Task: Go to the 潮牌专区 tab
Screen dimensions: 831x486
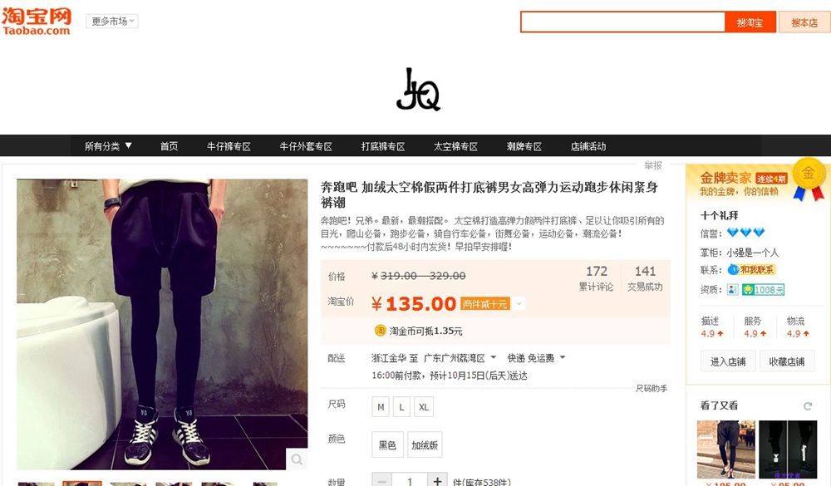Action: 524,146
